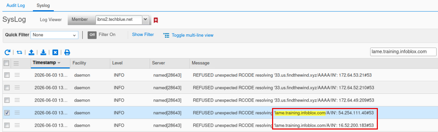
Task: Toggle the Filter On off switch
Action: 92,35
